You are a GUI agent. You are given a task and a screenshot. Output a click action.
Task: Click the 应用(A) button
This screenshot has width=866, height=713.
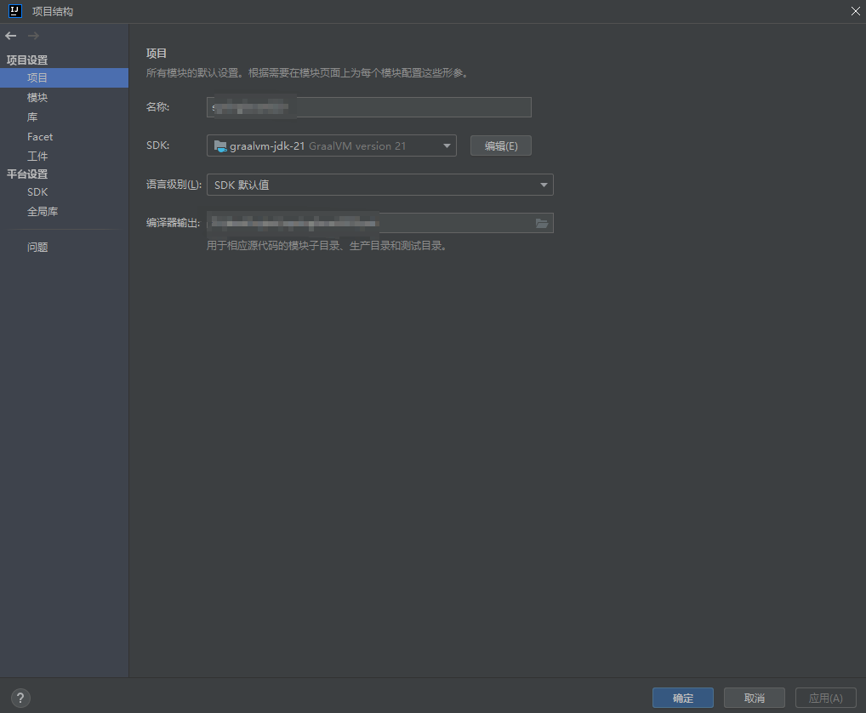point(826,698)
